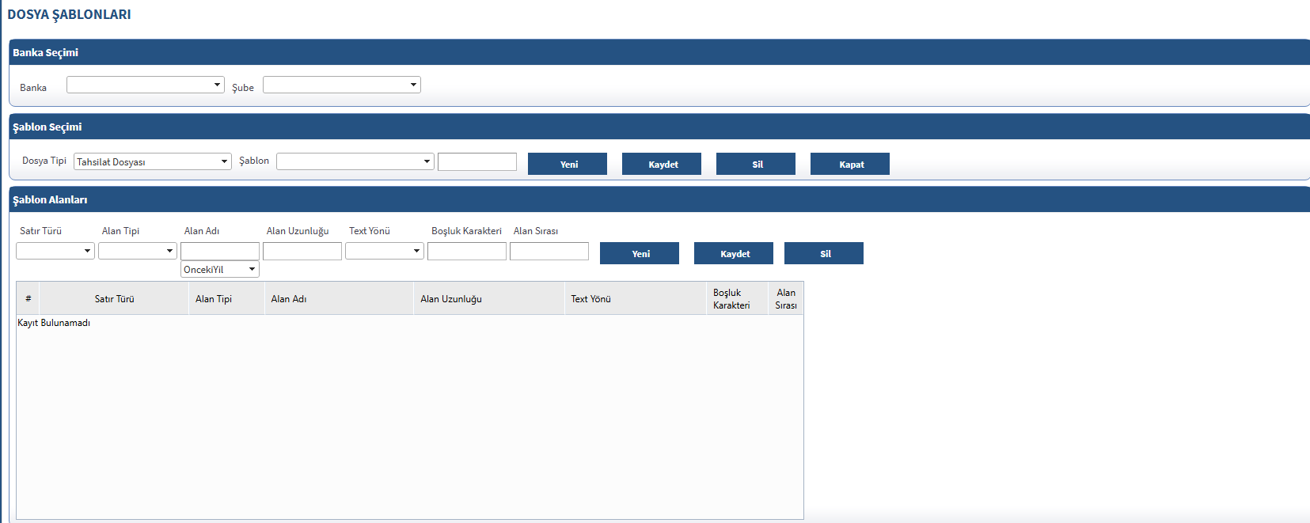The height and width of the screenshot is (523, 1310).
Task: Open Dosya Tipi dropdown showing Tahsilat Dosyası
Action: 152,161
